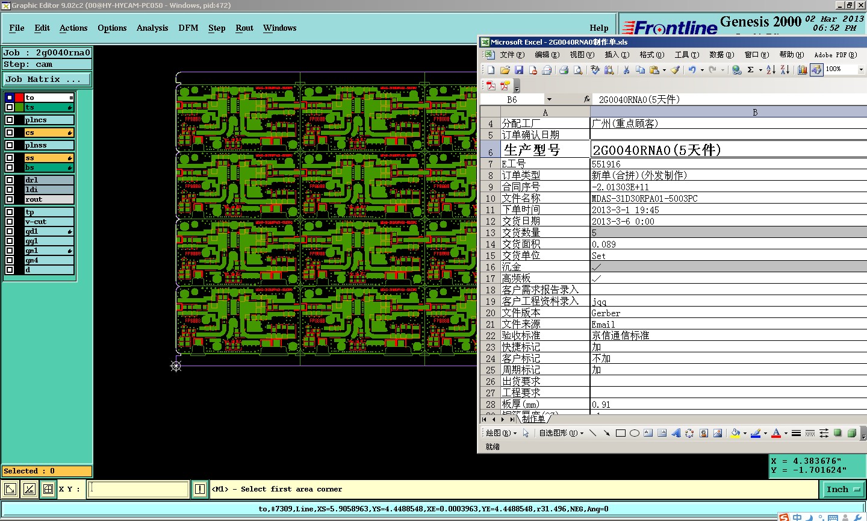Click the Excel Save icon
The image size is (867, 521).
tap(519, 70)
